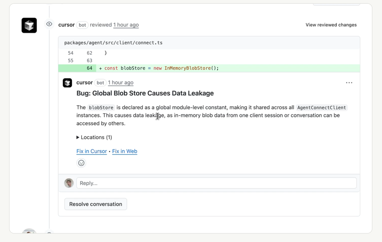Viewport: 382px width, 242px height.
Task: Open the Fix in Web link
Action: tap(125, 151)
